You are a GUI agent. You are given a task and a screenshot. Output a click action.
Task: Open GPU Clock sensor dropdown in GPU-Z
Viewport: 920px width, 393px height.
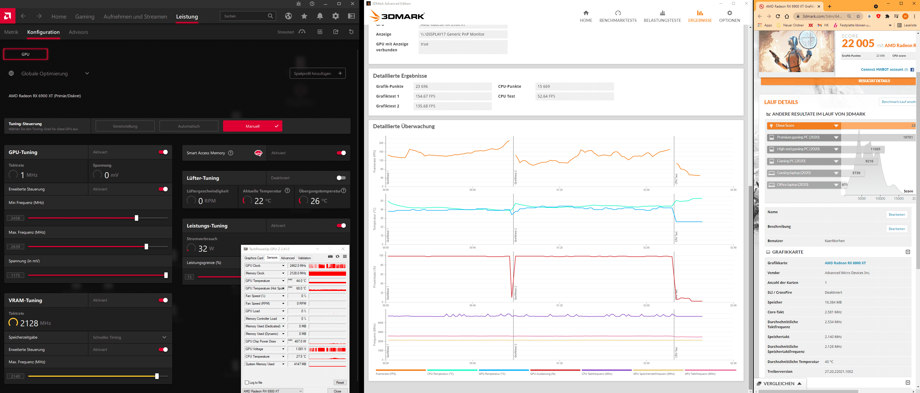coord(283,266)
